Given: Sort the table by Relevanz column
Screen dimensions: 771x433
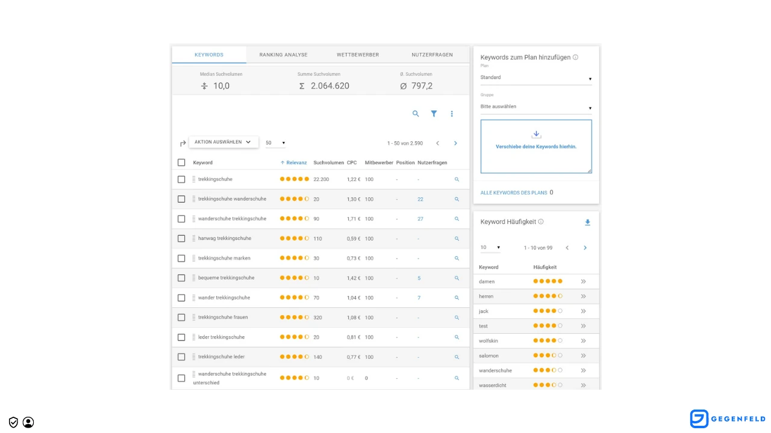Looking at the screenshot, I should click(x=294, y=162).
